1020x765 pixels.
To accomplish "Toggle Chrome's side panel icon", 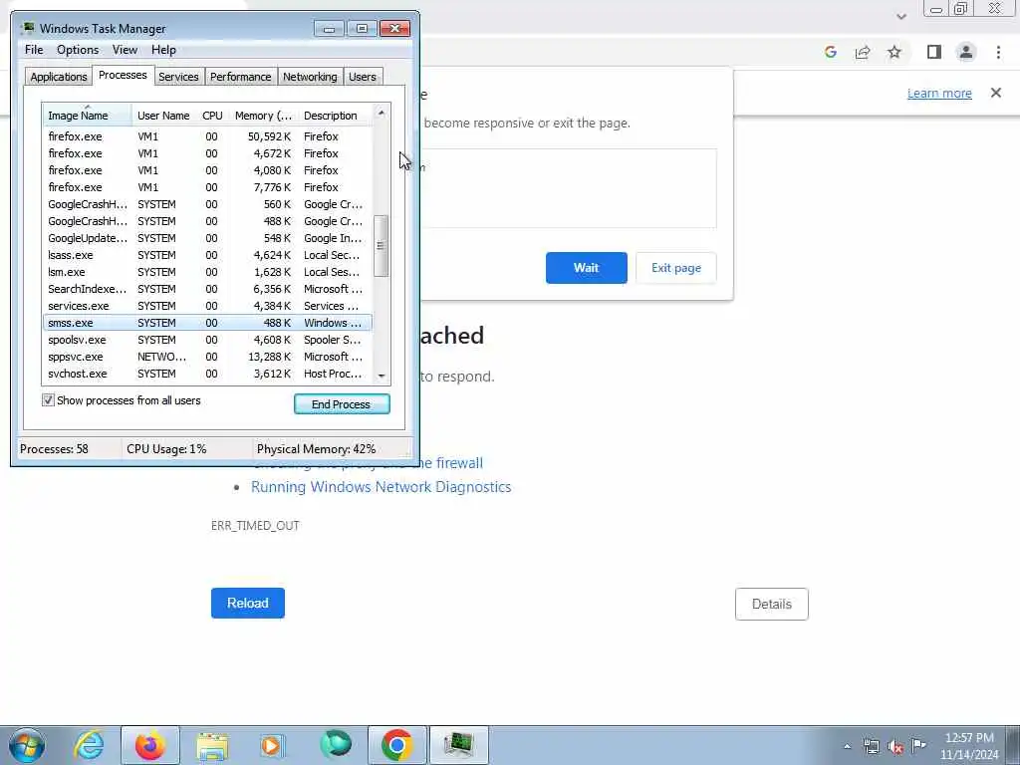I will tap(934, 52).
